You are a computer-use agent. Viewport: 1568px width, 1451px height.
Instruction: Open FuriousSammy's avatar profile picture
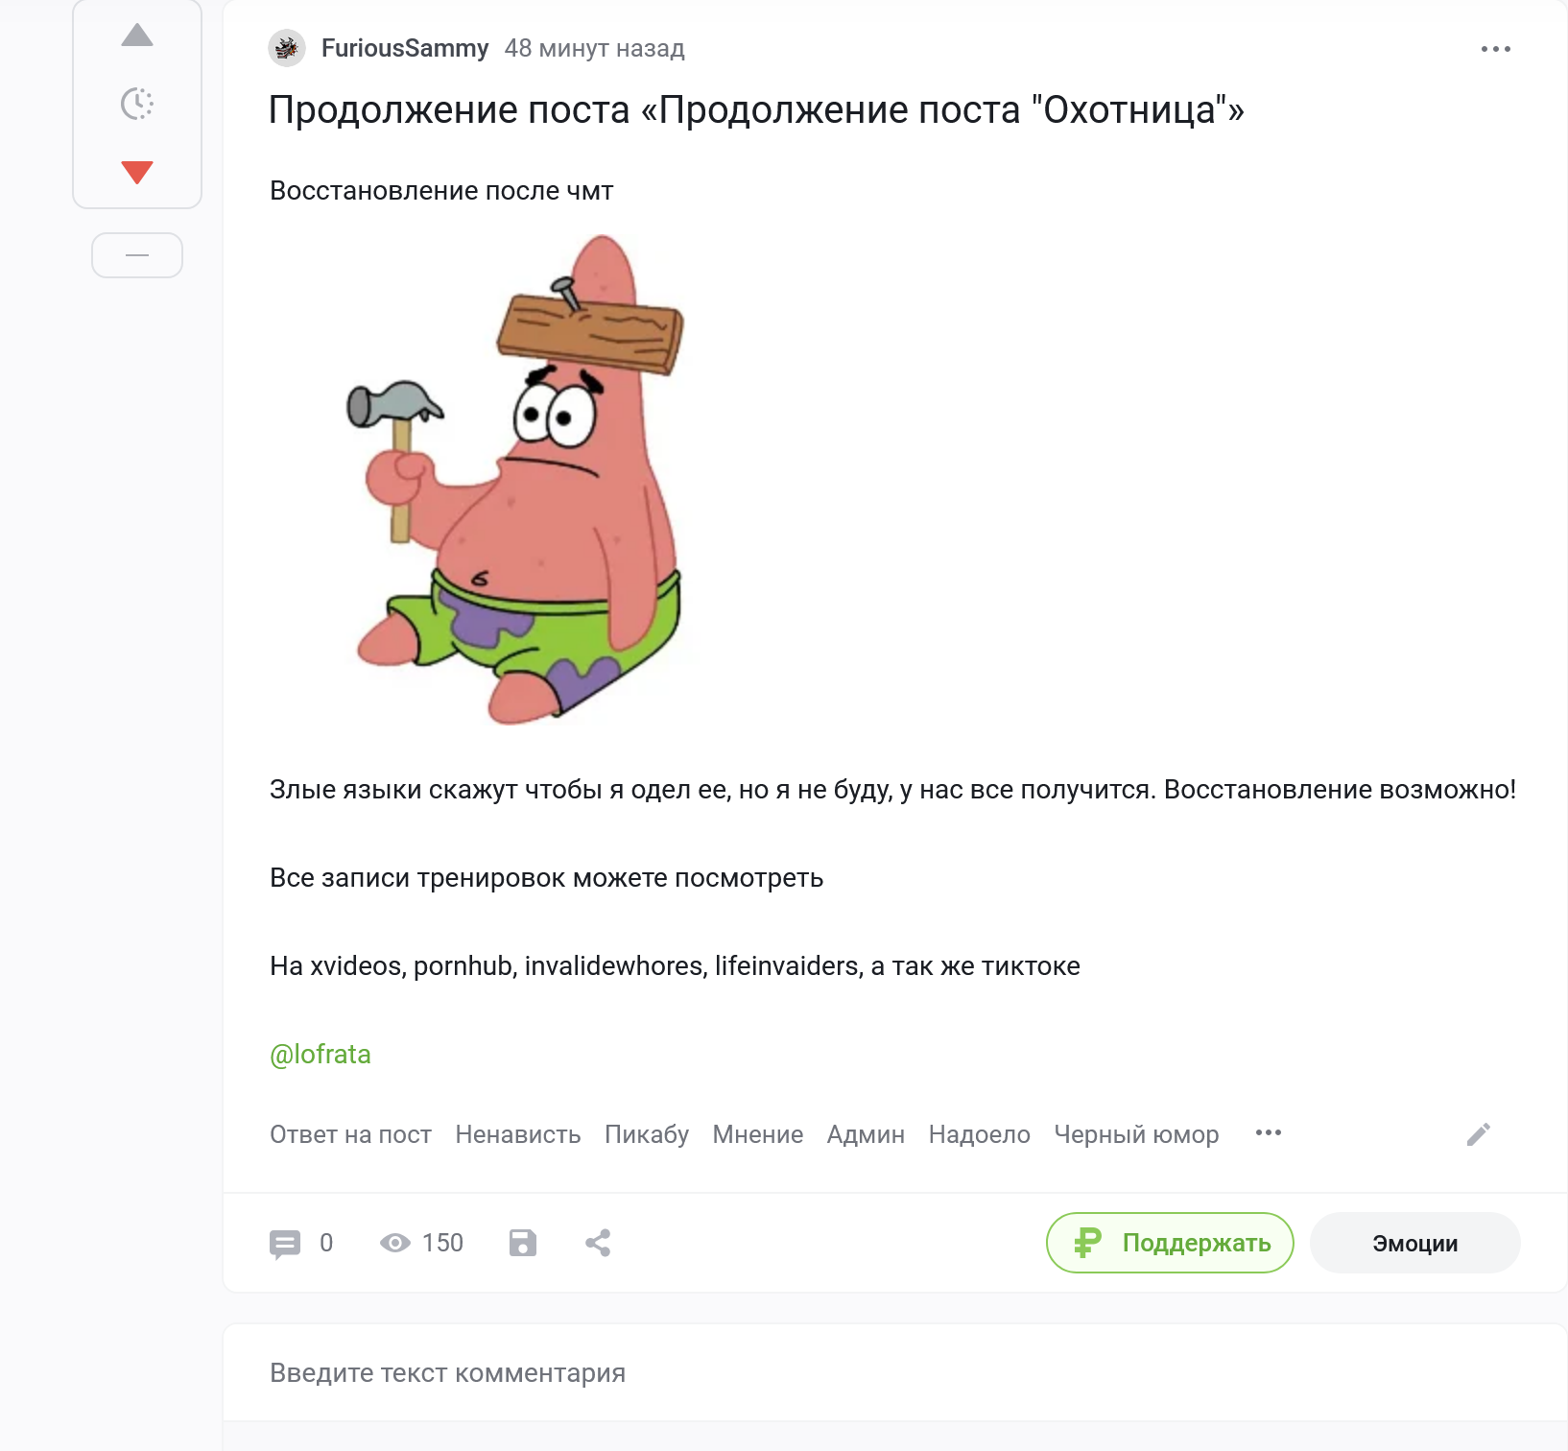[x=287, y=48]
